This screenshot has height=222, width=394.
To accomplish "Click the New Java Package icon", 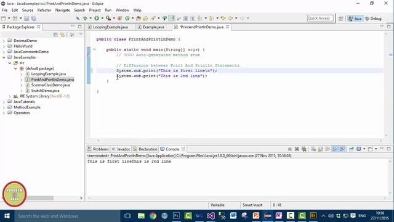I will click(120, 18).
